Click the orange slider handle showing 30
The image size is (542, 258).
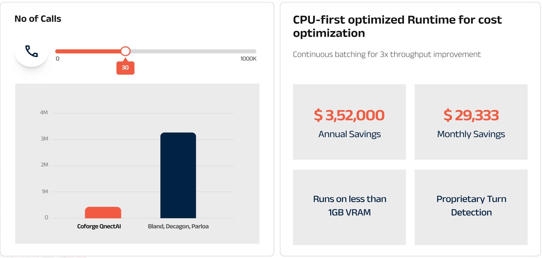[125, 51]
